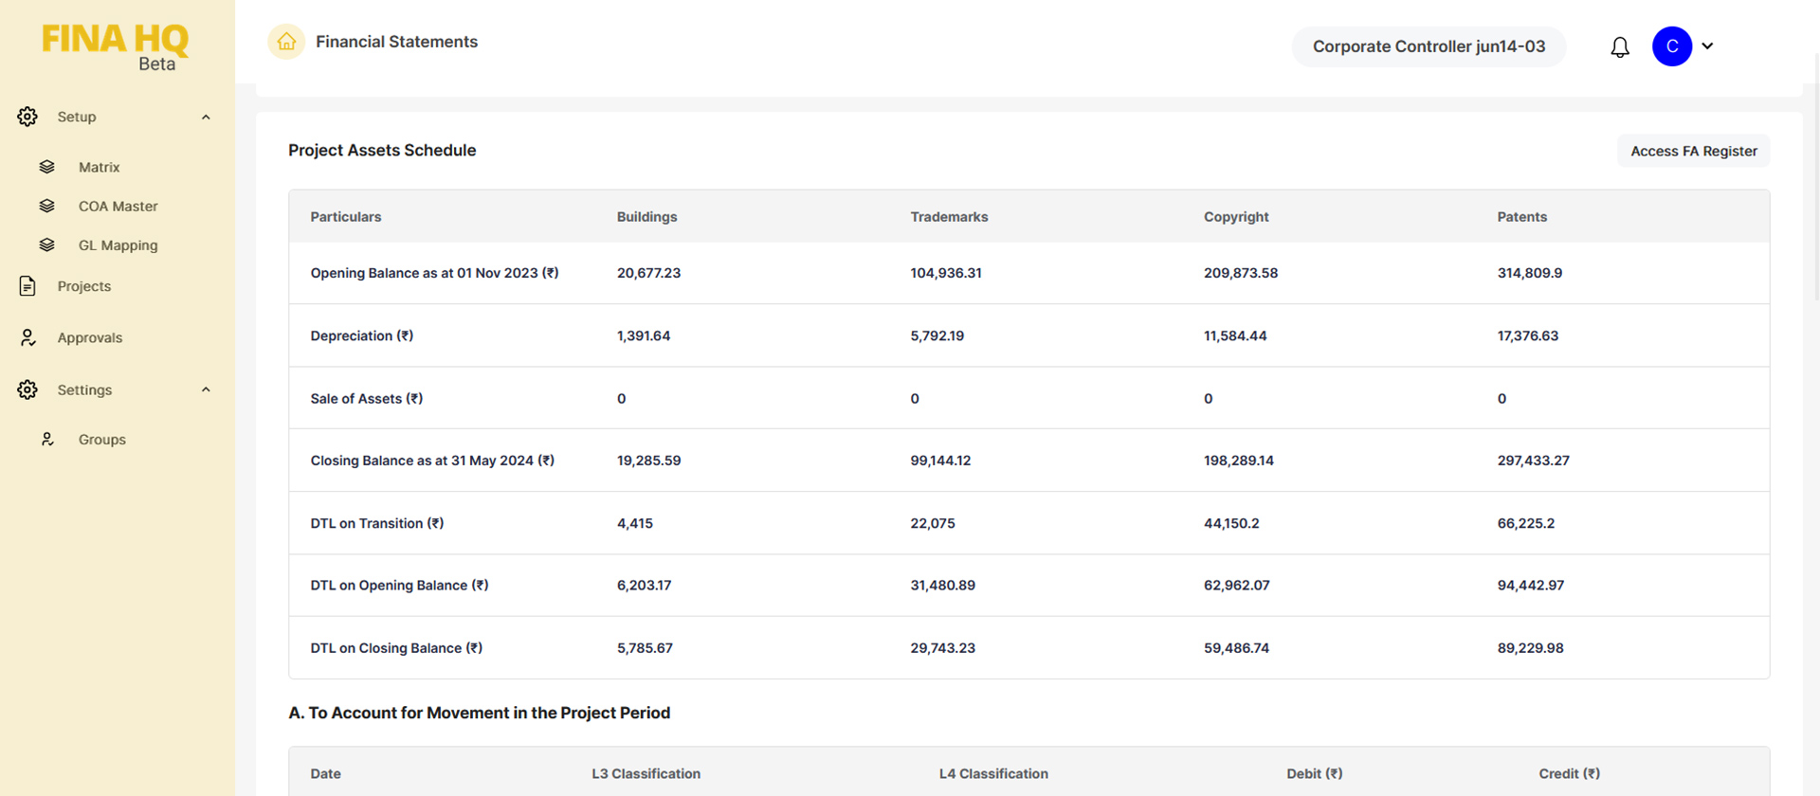
Task: Collapse the Settings menu chevron
Action: pyautogui.click(x=206, y=389)
